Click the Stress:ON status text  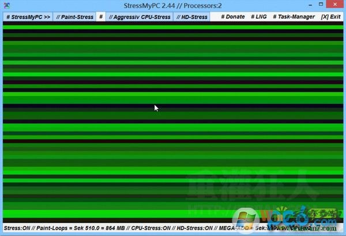point(17,228)
